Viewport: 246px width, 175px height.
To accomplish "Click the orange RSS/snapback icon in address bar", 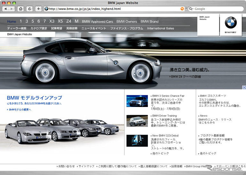I will (x=182, y=9).
